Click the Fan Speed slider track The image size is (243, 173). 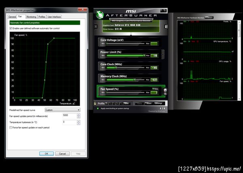coord(126,92)
